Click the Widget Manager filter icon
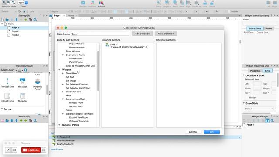279x157 pixels. coord(267,120)
